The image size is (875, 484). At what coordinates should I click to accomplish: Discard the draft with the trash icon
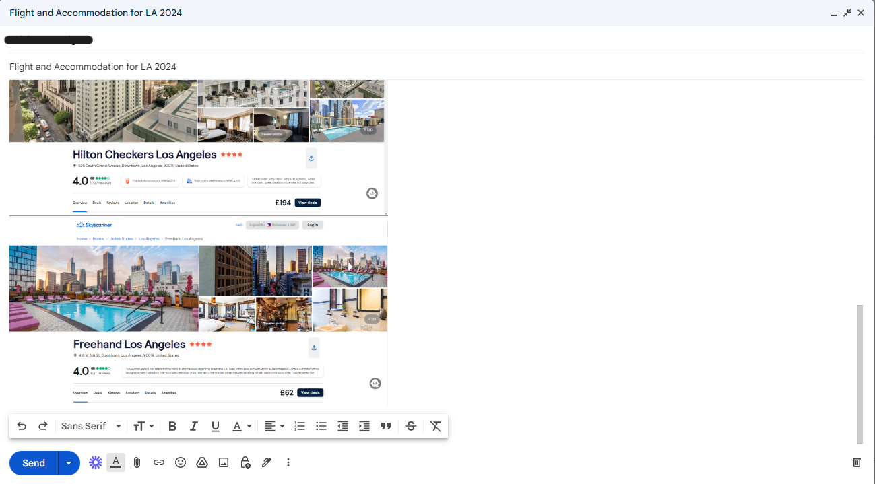857,462
